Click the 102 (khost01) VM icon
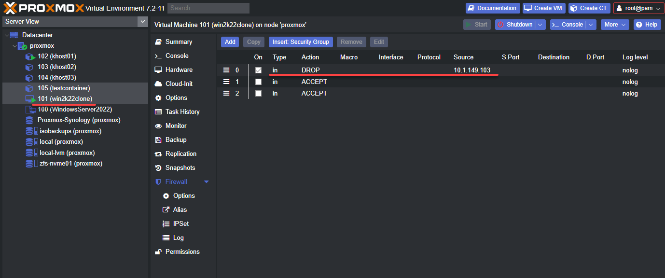665x278 pixels. point(30,56)
